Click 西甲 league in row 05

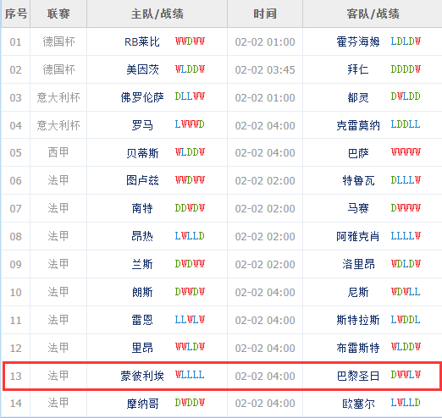[58, 152]
